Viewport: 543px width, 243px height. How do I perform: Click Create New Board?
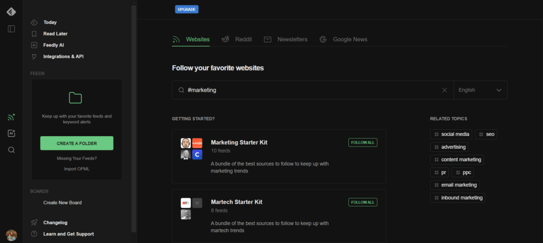point(63,203)
